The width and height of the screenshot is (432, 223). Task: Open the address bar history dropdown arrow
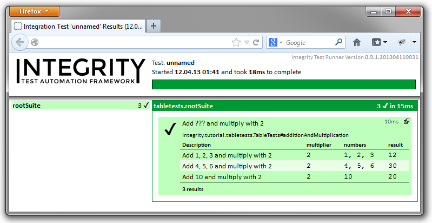tap(247, 42)
